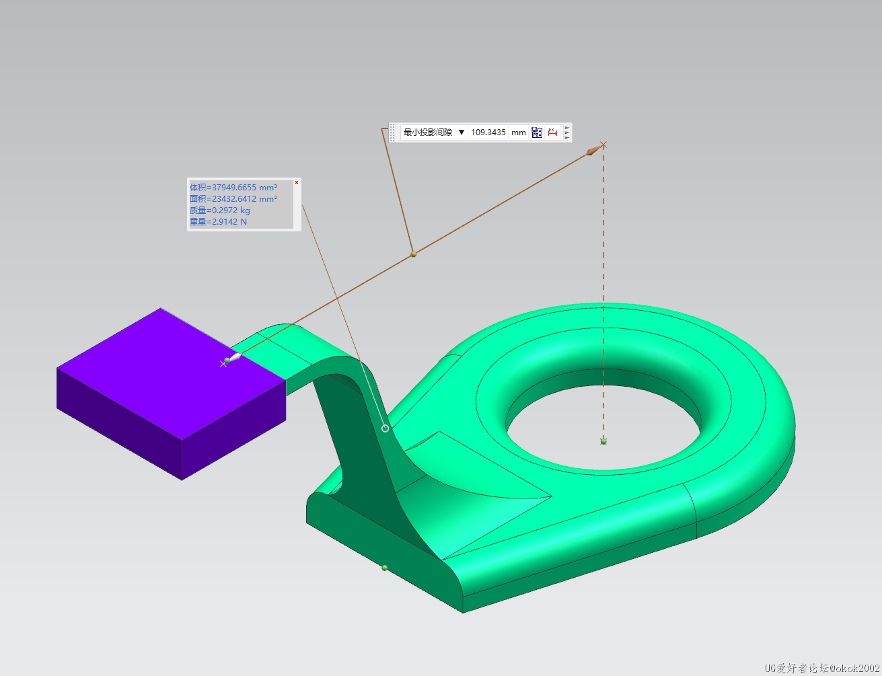Screen dimensions: 882x676
Task: Click the P1/P2 associative measurement save icon
Action: 537,133
